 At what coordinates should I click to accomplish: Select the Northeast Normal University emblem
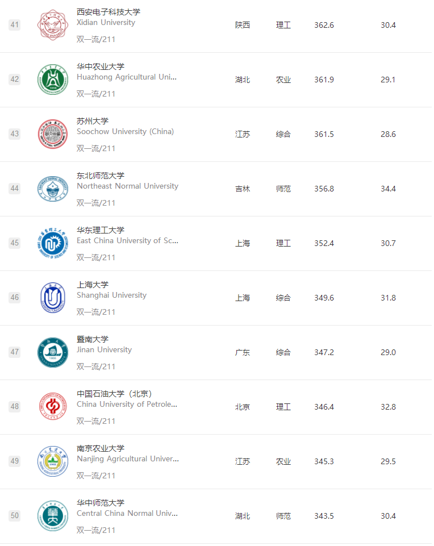tap(52, 189)
